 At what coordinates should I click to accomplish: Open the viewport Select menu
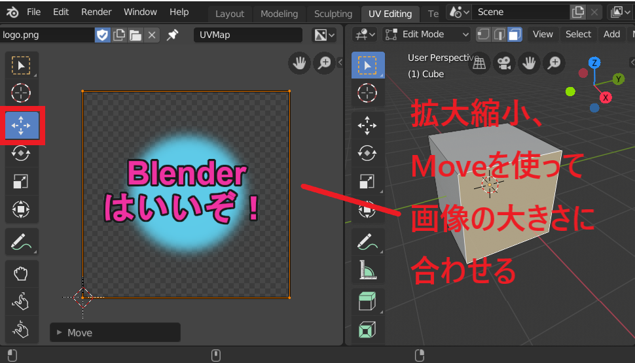click(578, 35)
